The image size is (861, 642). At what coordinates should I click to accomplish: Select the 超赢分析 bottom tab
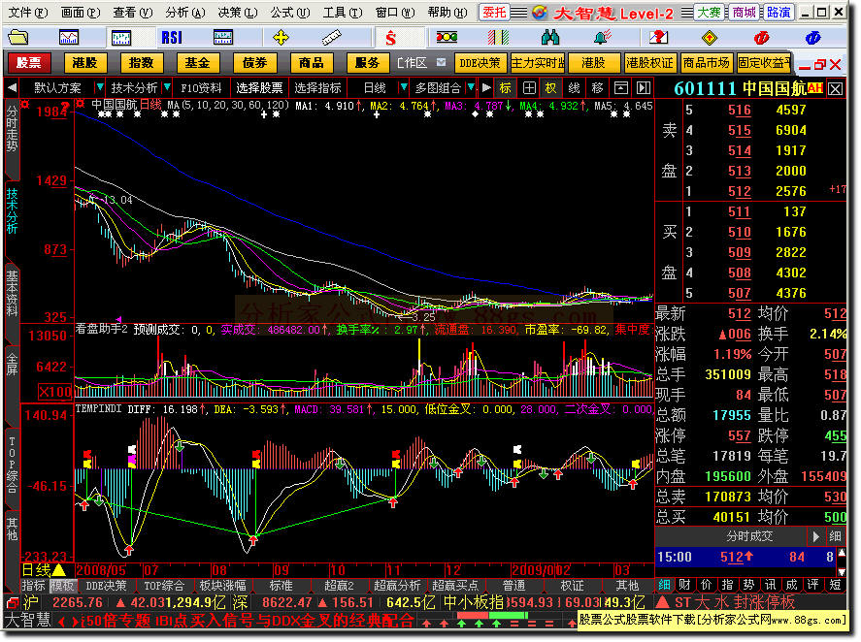(397, 586)
